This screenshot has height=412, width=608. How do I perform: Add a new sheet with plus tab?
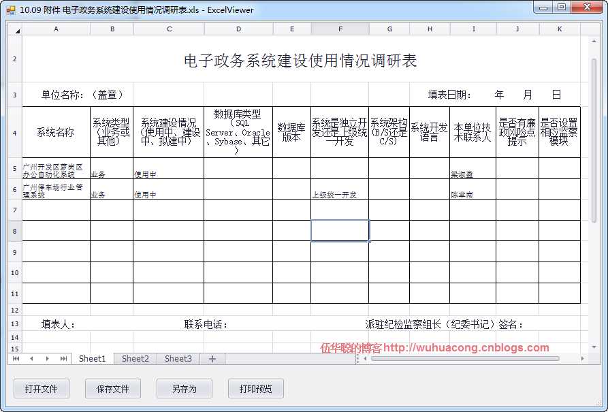(x=212, y=359)
